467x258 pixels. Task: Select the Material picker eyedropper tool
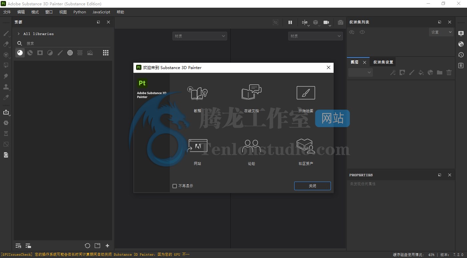click(x=6, y=97)
